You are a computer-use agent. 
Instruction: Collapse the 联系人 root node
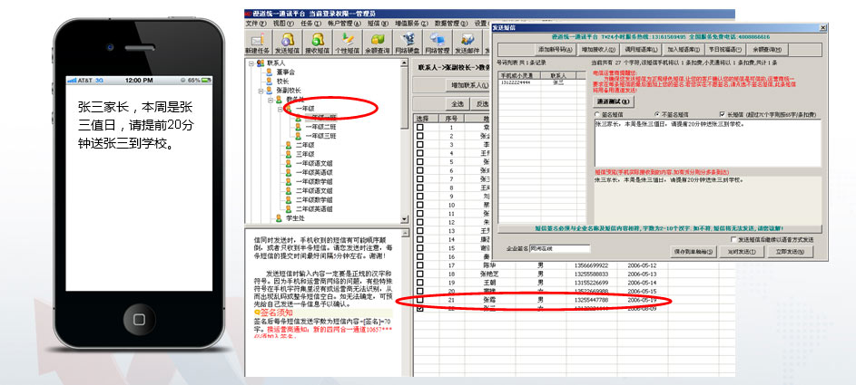[251, 63]
